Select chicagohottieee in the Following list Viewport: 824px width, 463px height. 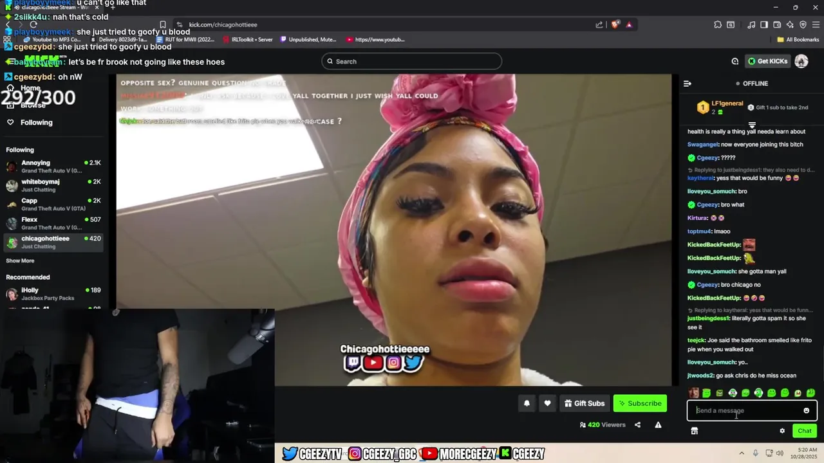(x=53, y=242)
